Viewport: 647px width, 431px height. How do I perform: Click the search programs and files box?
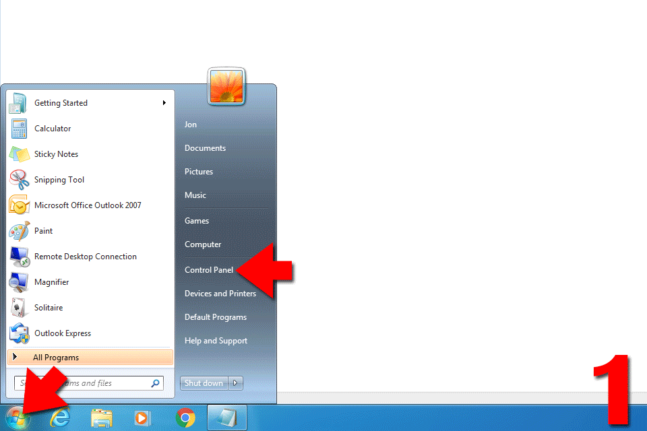click(101, 383)
